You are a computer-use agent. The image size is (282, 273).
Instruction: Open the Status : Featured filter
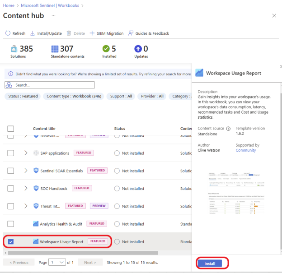tap(23, 96)
